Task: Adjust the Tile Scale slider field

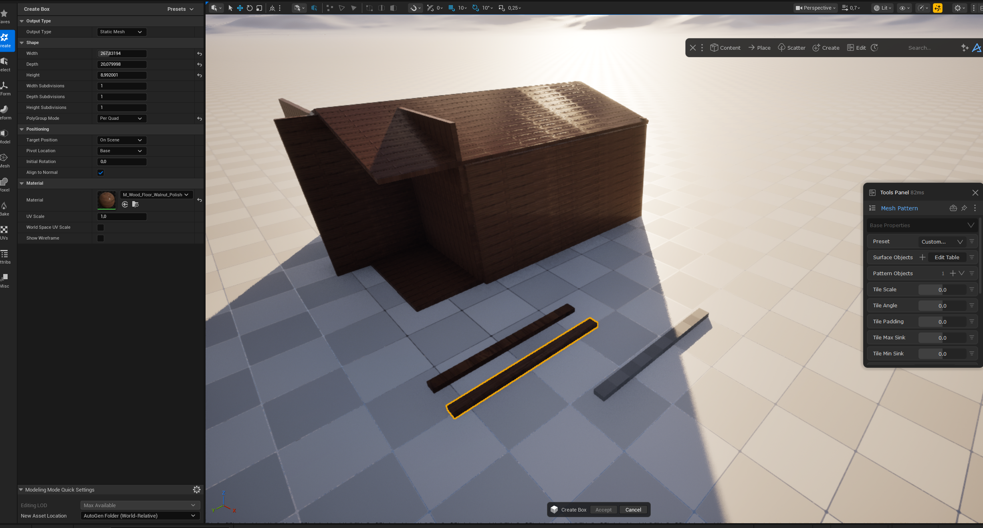Action: 942,290
